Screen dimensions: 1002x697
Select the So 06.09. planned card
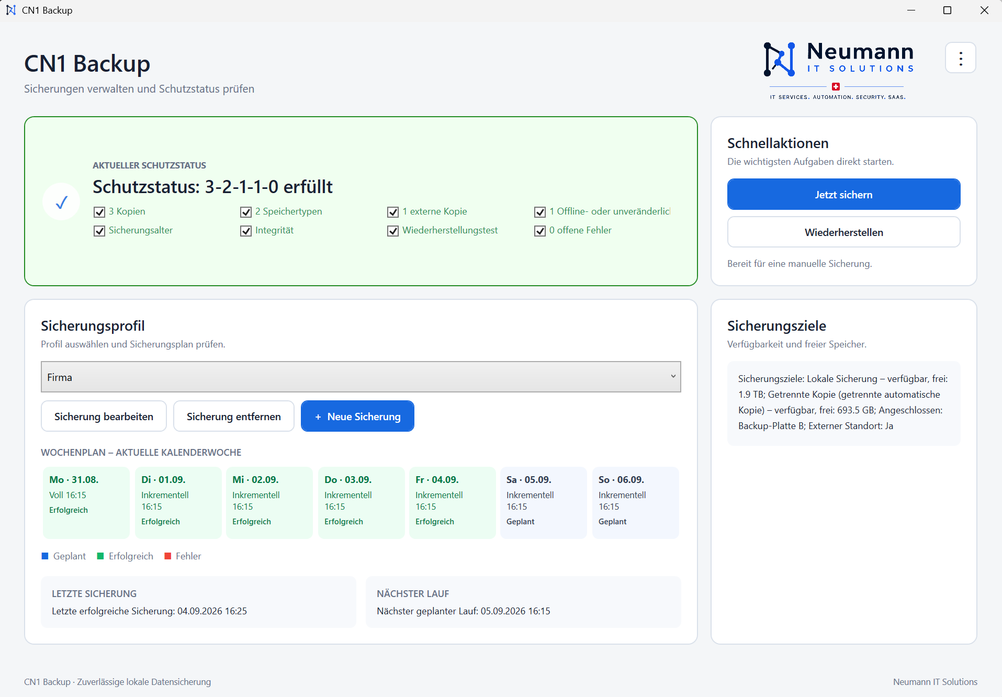click(x=636, y=503)
